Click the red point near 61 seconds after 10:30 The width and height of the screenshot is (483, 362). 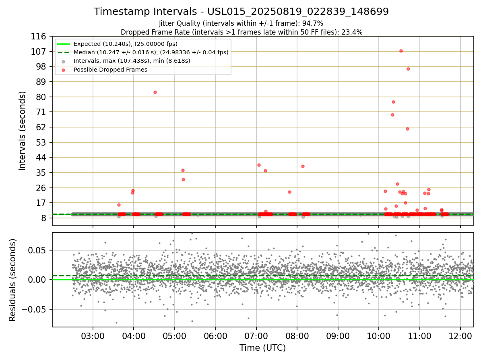click(x=407, y=129)
